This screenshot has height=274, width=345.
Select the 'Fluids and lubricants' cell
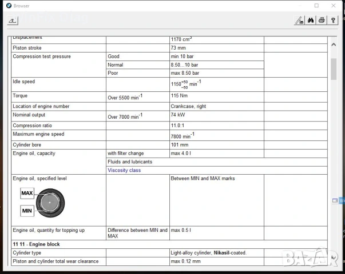[130, 162]
